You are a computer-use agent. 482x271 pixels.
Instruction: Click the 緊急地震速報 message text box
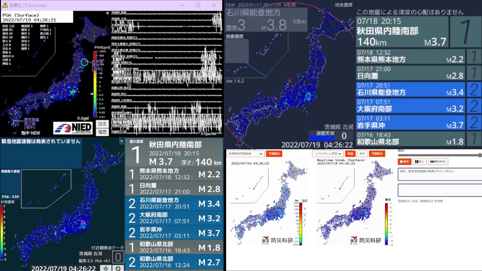click(440, 174)
